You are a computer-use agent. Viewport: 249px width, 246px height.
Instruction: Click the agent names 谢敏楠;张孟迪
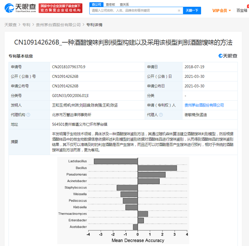click(196, 115)
